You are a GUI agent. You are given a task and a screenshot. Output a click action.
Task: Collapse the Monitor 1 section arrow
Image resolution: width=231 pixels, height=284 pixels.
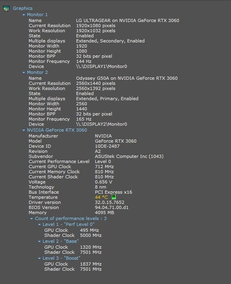click(24, 15)
